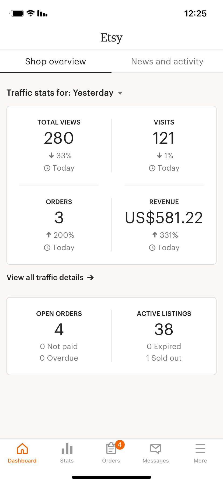
Task: Tap the Revenue US$581.22 stat
Action: 164,218
